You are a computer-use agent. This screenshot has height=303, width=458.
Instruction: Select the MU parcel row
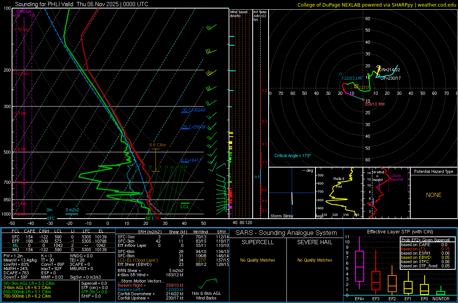point(59,250)
